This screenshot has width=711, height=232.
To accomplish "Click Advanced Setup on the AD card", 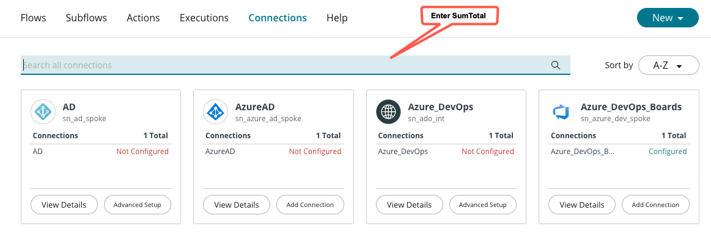I will pyautogui.click(x=138, y=205).
